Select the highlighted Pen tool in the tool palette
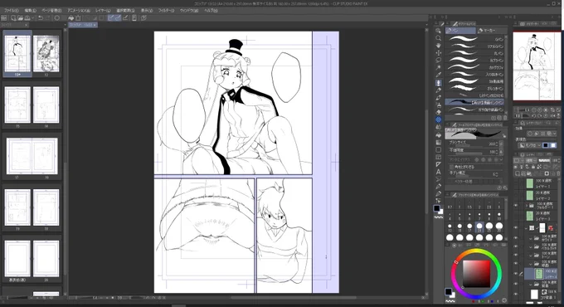This screenshot has width=564, height=307. pyautogui.click(x=438, y=83)
